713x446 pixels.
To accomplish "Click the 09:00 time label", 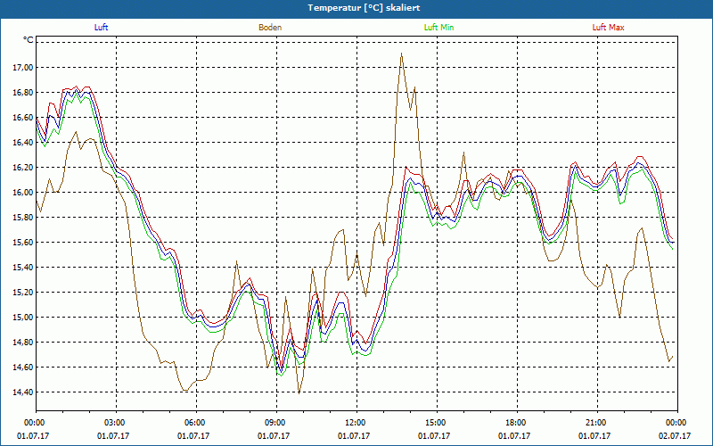I will click(276, 423).
